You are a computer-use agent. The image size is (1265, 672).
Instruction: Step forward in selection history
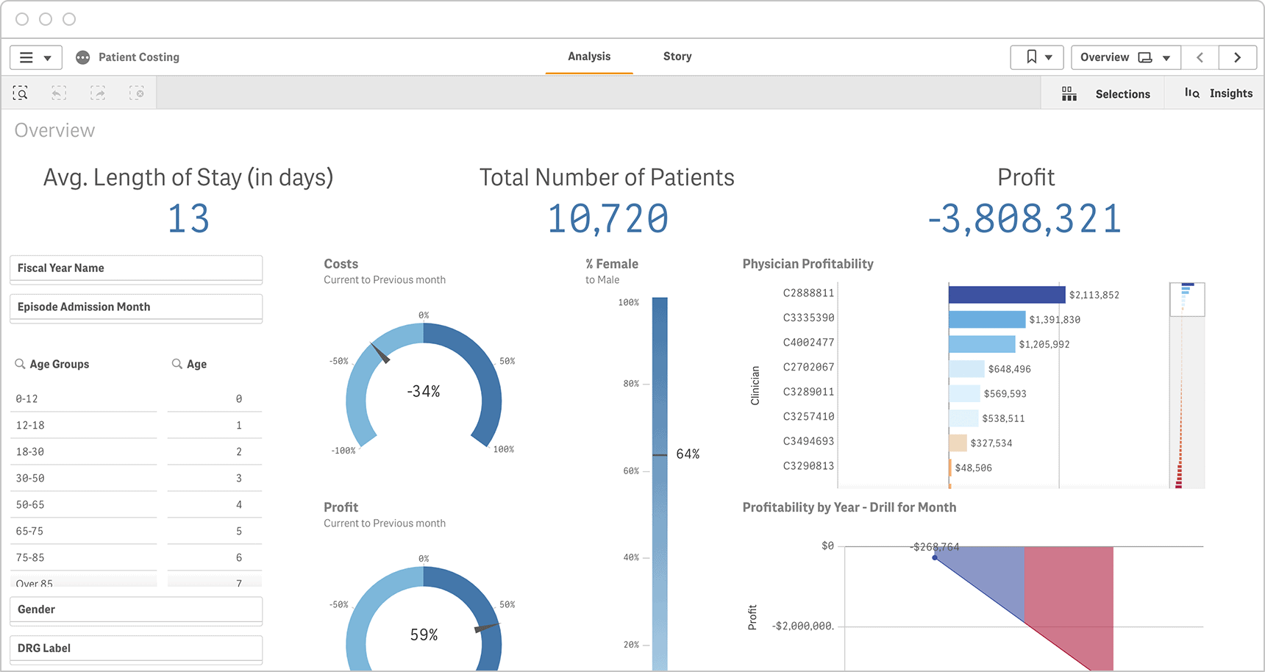pos(98,93)
